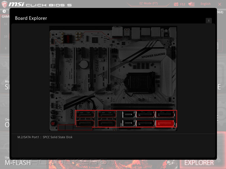
Task: Click the XPOWER GAMING heatsink label
Action: (x=153, y=55)
